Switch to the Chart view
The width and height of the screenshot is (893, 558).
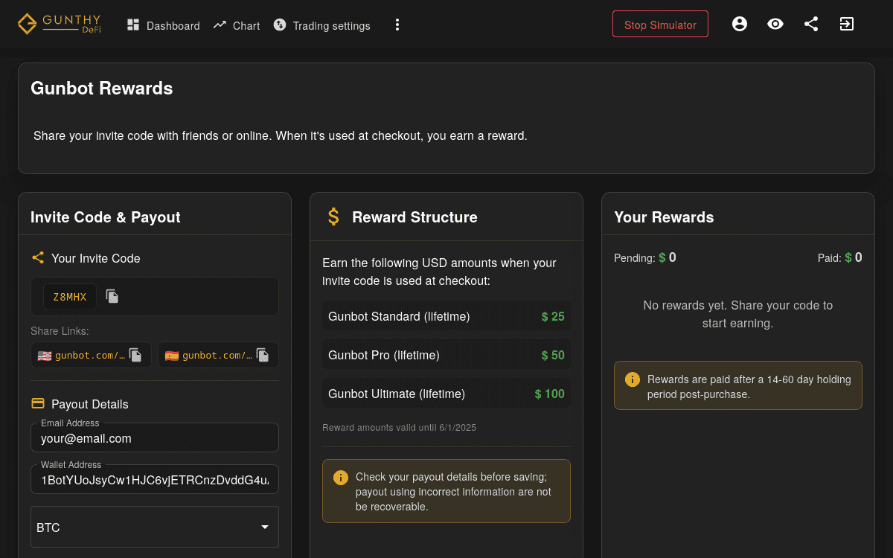(236, 25)
